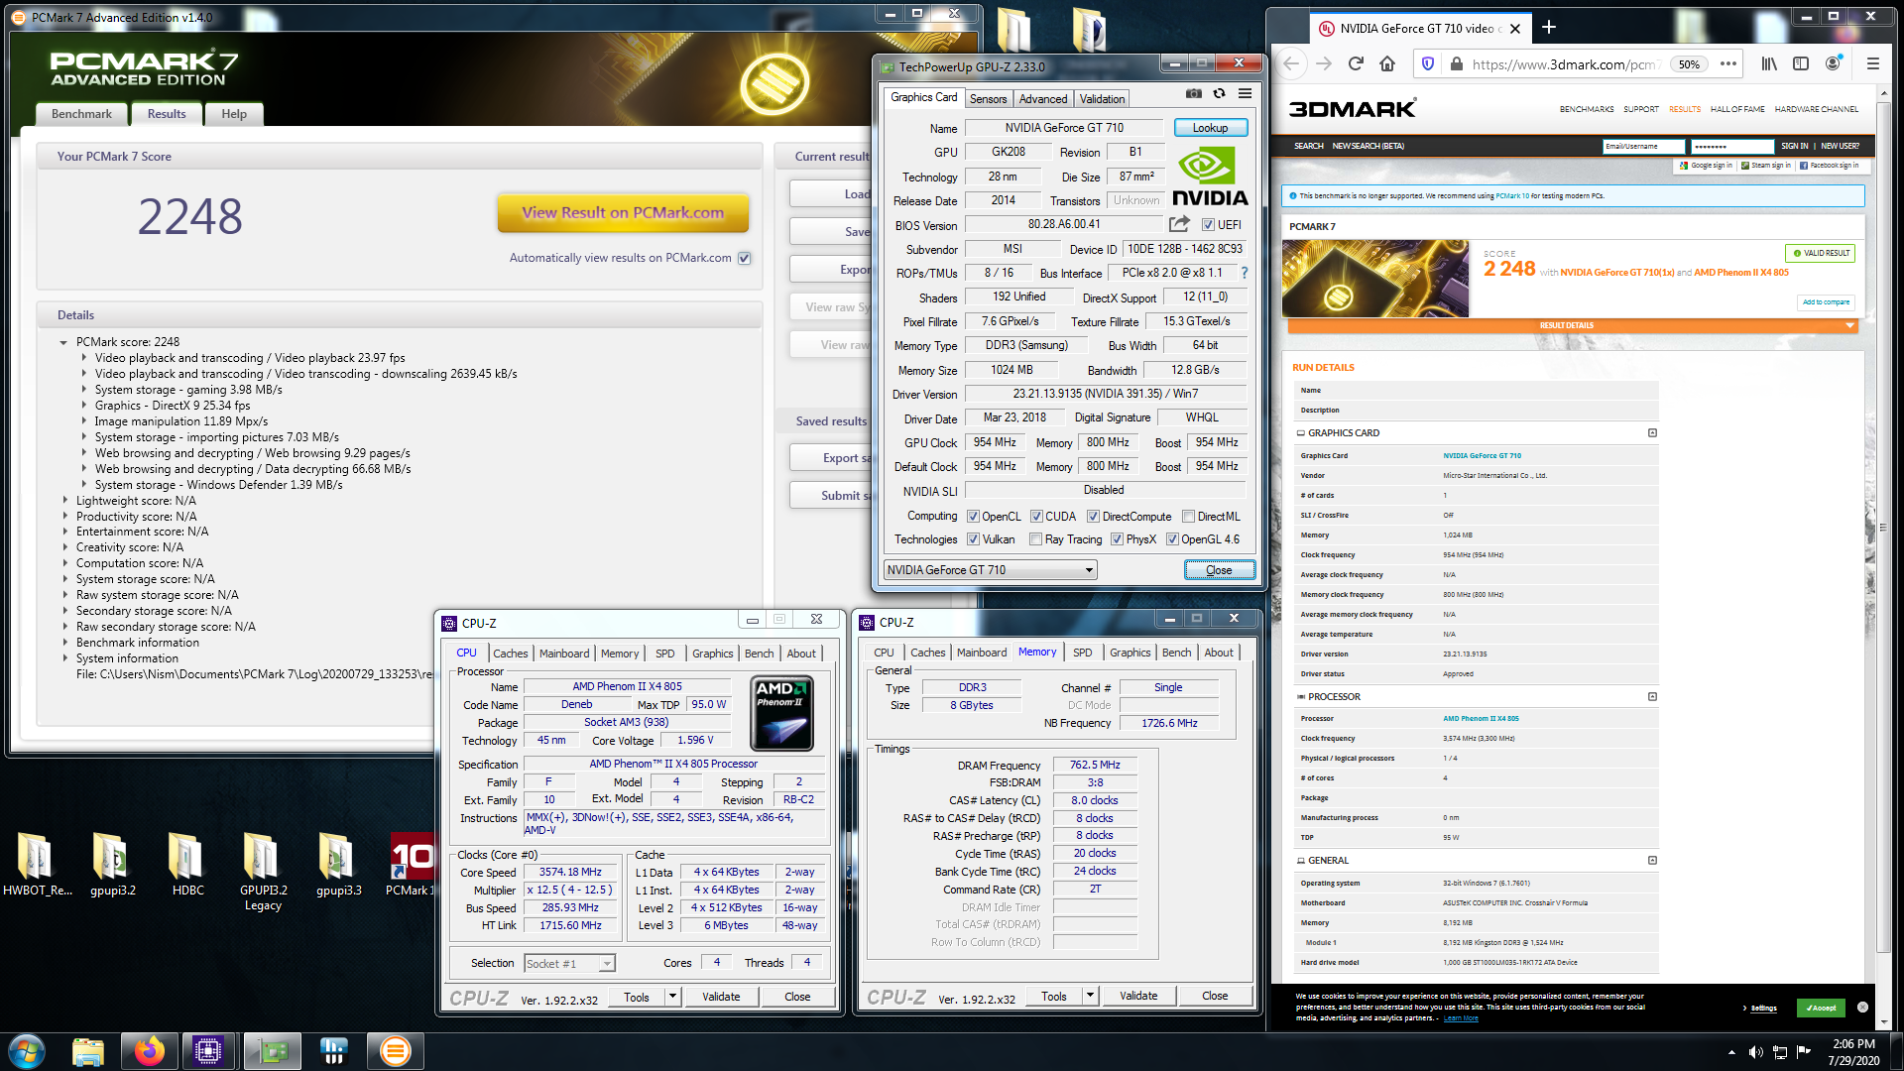Accept cookies on the 3DMark page
1904x1071 pixels.
1821,1008
